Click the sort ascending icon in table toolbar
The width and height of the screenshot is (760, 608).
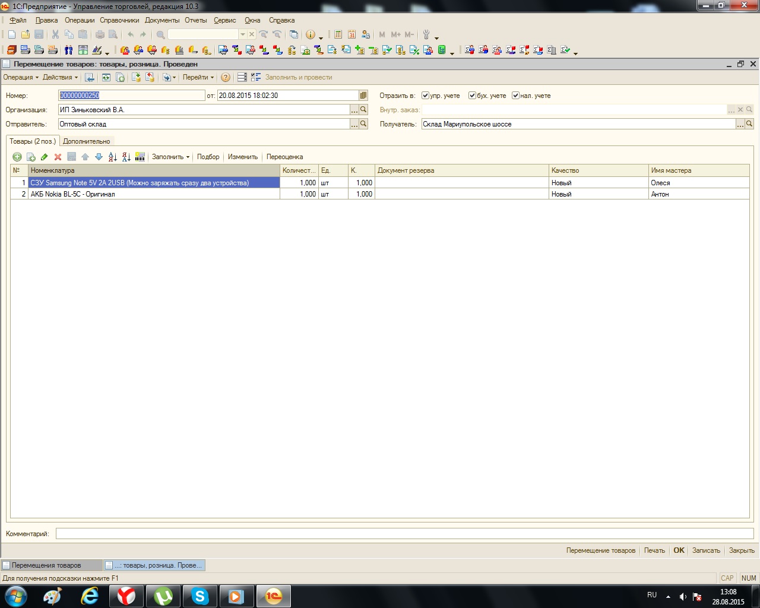click(112, 157)
